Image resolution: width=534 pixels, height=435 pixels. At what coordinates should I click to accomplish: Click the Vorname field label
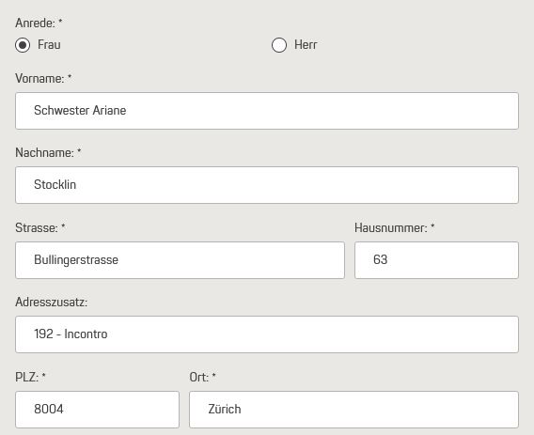click(x=39, y=79)
